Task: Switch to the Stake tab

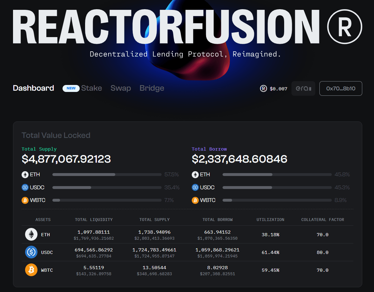Action: click(91, 88)
